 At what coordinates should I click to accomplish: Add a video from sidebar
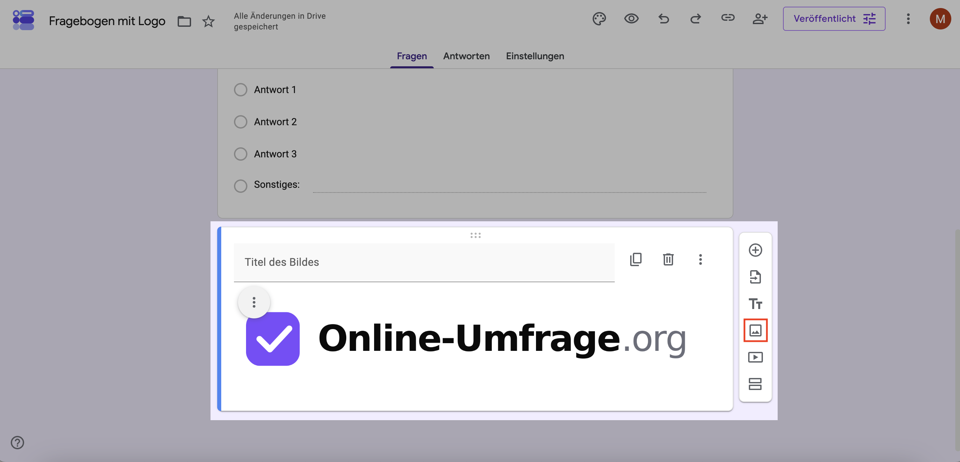[x=755, y=357]
